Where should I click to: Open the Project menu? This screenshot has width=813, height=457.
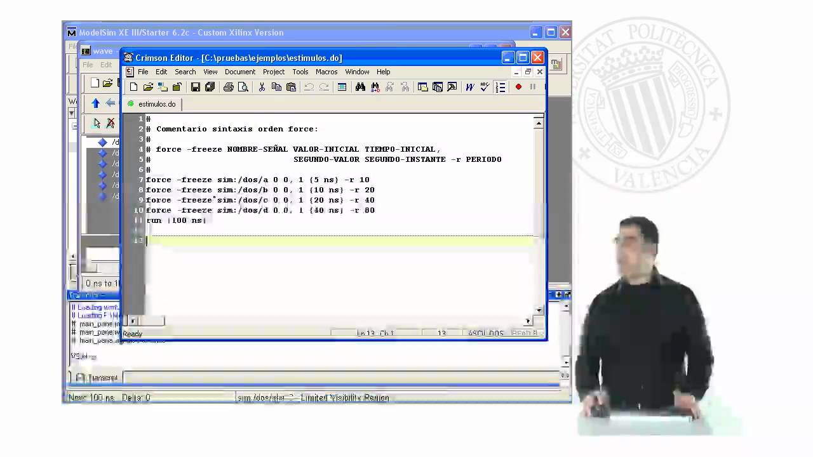(x=274, y=72)
